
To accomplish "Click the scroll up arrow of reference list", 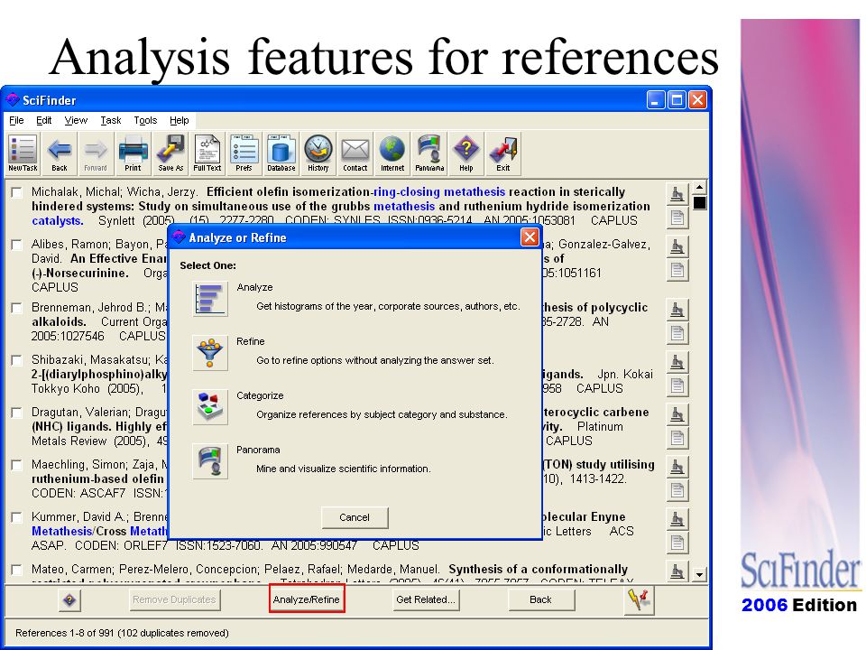I will pos(700,188).
